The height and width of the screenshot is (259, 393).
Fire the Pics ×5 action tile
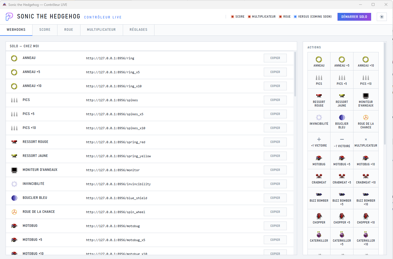tap(342, 79)
